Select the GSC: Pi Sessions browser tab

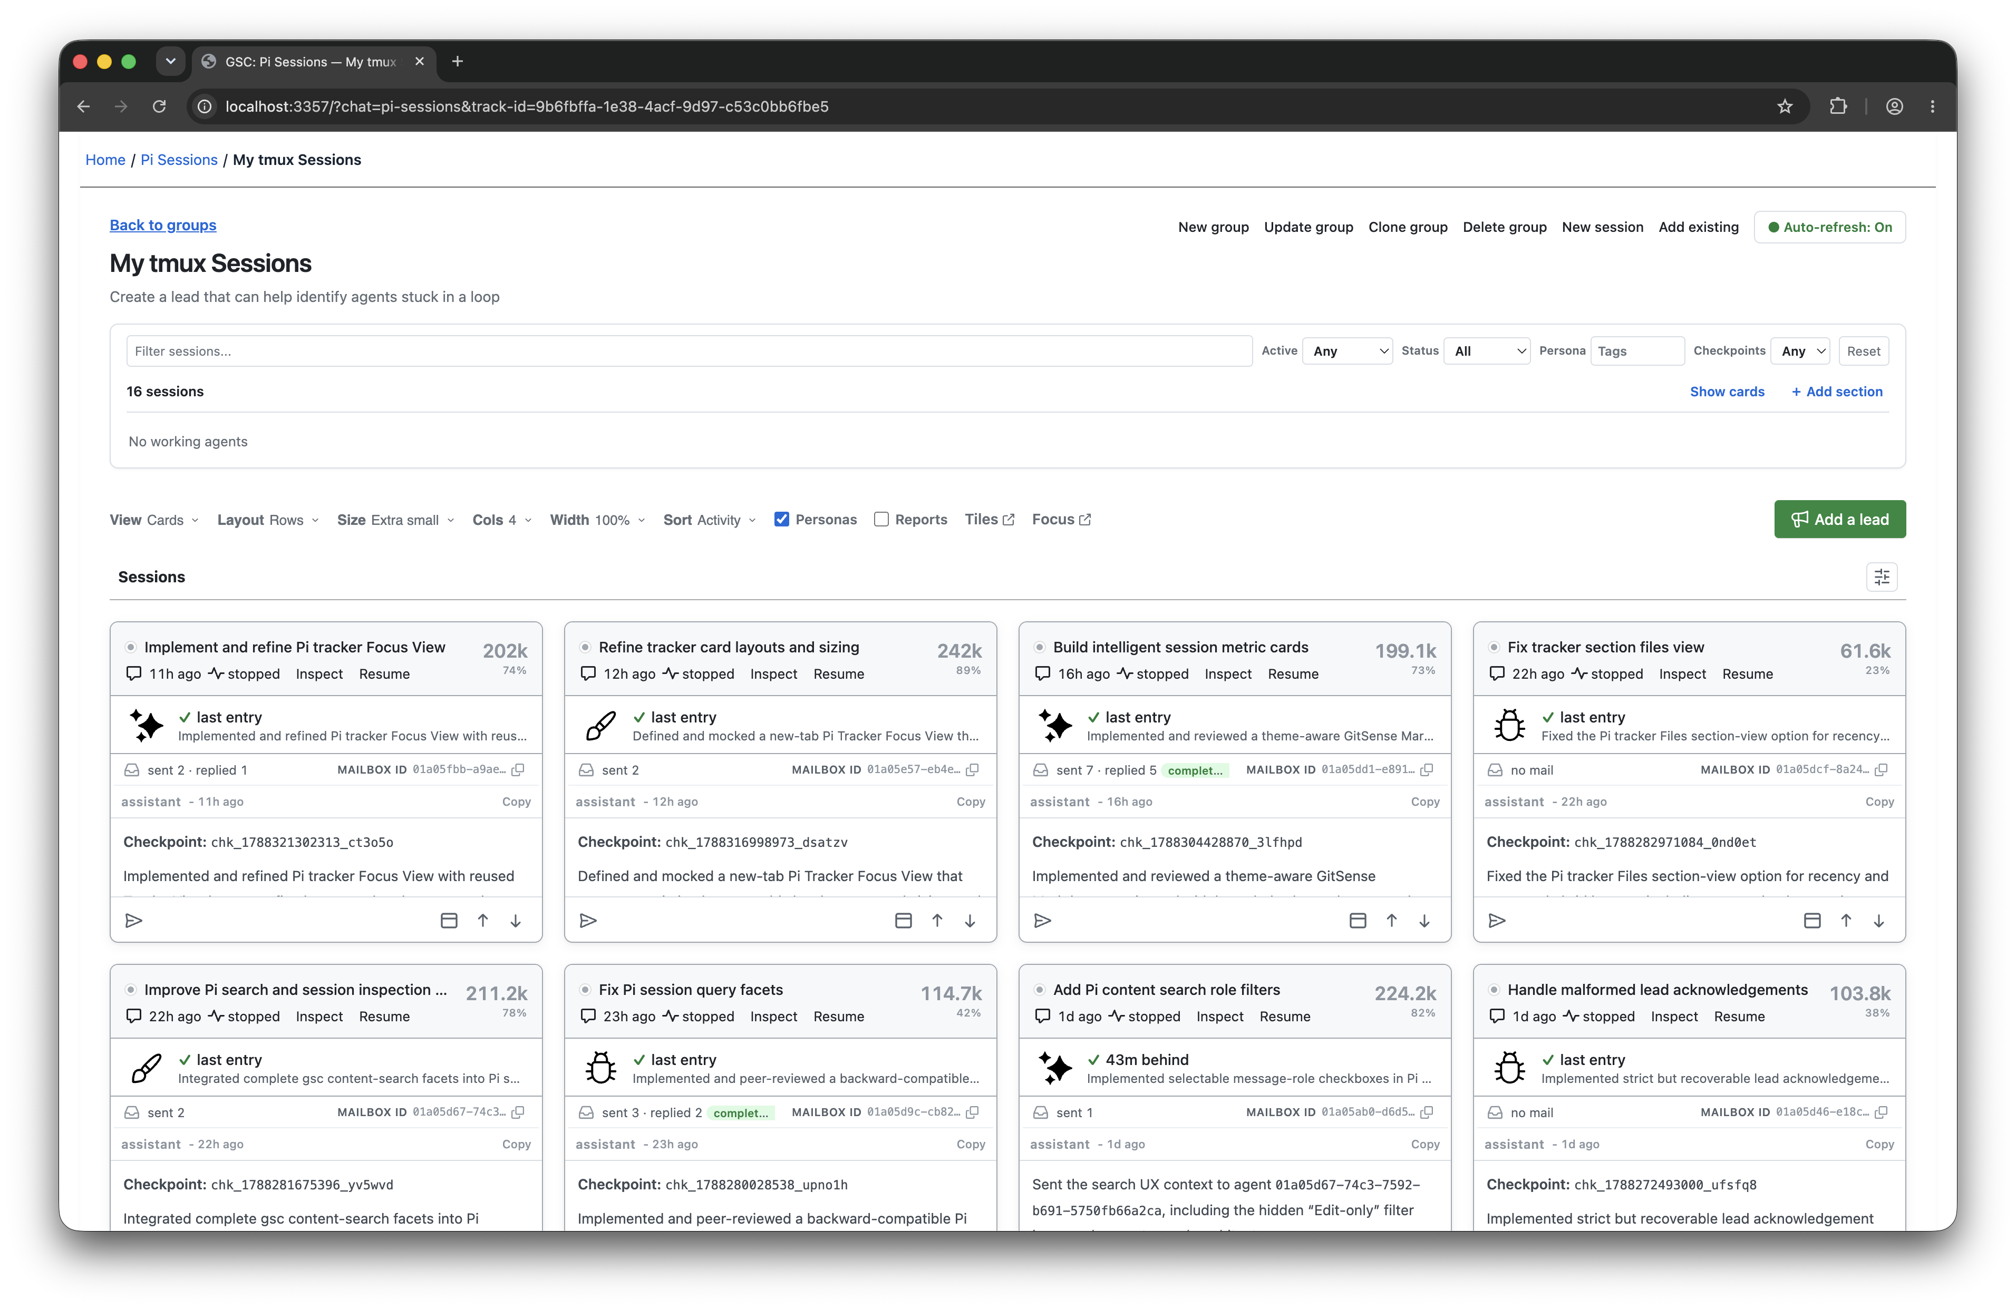(314, 62)
